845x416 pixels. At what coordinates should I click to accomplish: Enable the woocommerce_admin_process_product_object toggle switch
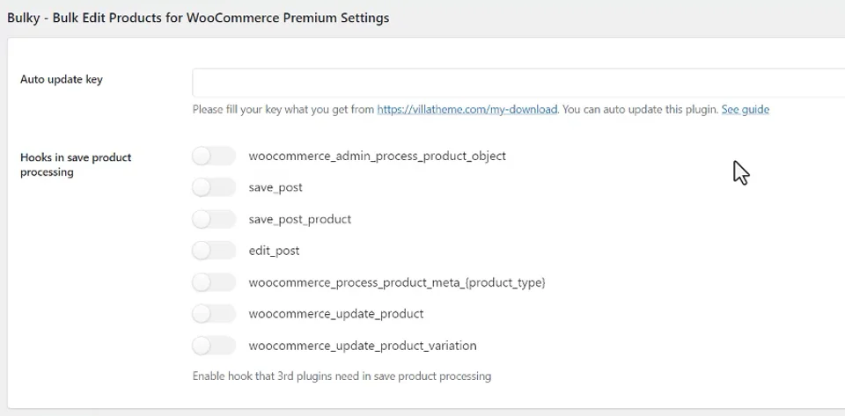point(214,156)
